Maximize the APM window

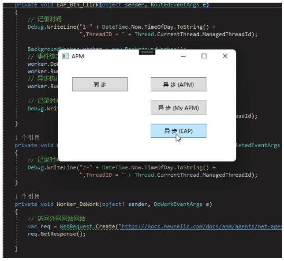click(x=204, y=56)
